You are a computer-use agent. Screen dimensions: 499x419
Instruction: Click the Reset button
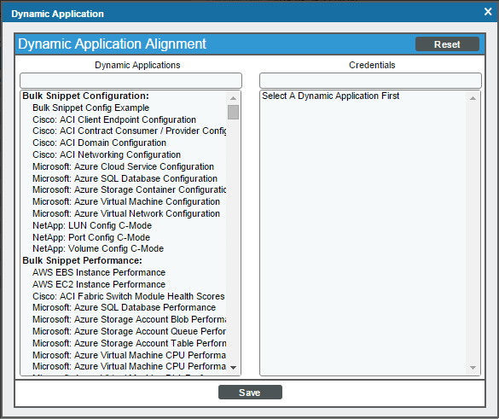click(447, 44)
